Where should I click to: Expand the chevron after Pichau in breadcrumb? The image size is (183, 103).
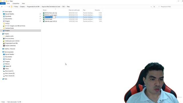[x=19, y=7]
